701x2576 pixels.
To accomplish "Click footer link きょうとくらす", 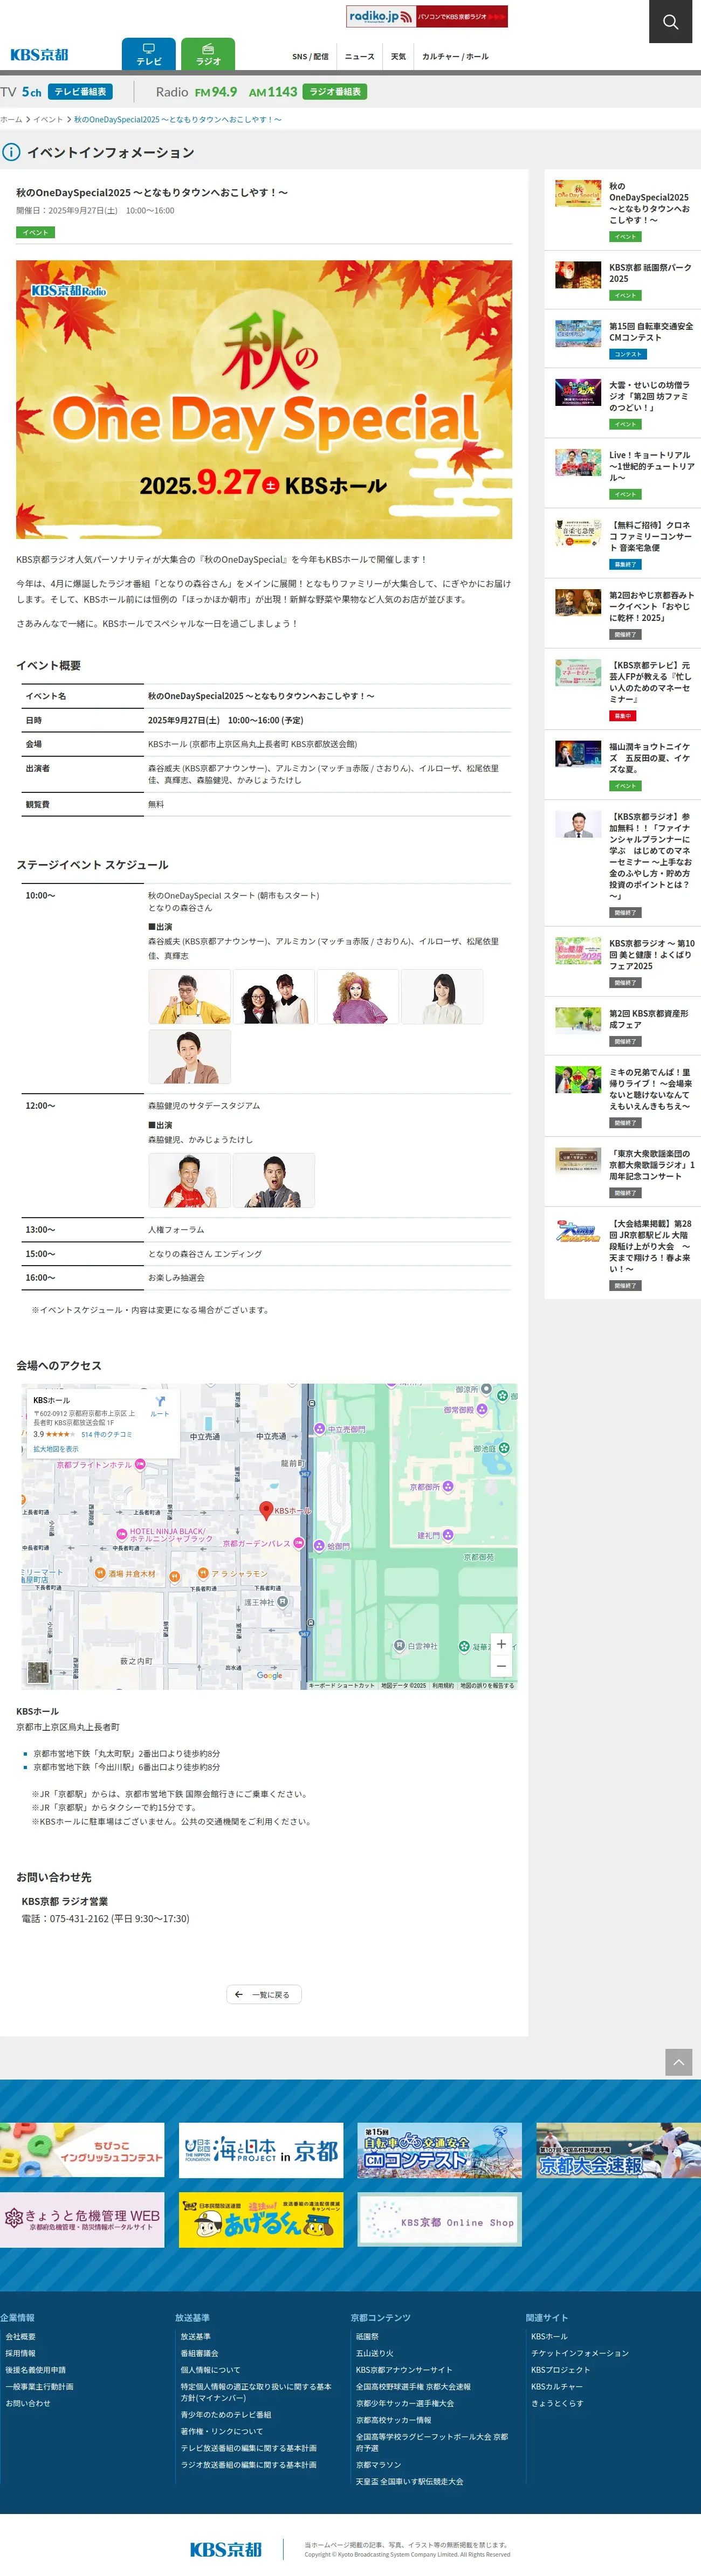I will click(x=557, y=2403).
